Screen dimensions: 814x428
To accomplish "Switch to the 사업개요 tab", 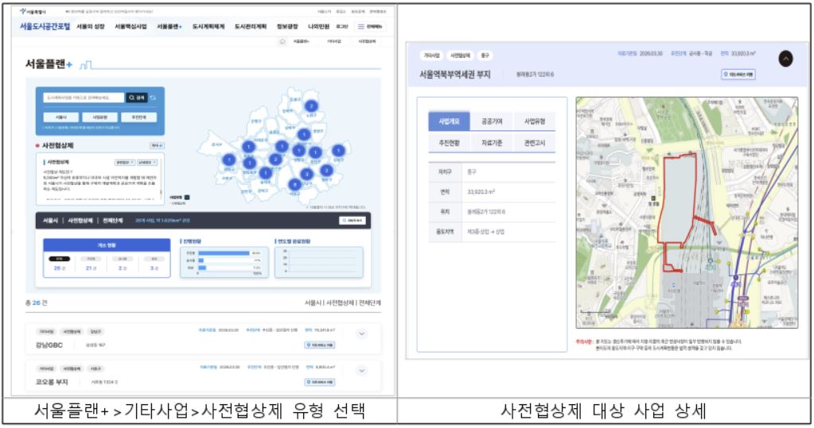I will pyautogui.click(x=449, y=121).
